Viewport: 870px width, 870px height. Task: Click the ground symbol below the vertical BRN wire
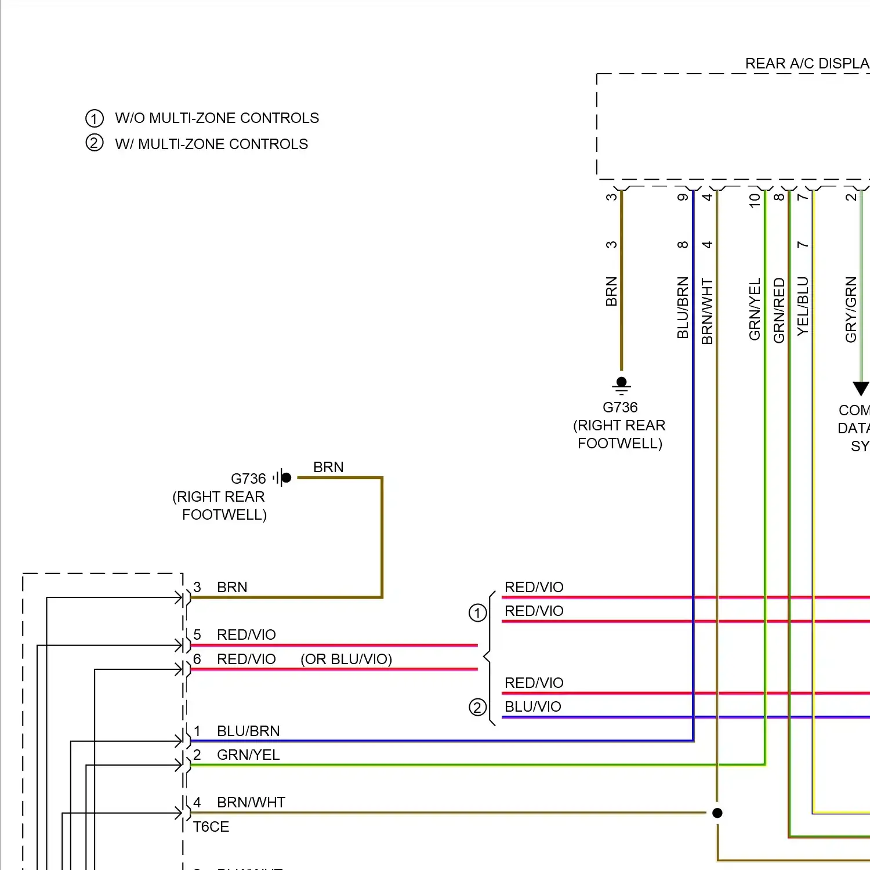pyautogui.click(x=621, y=385)
